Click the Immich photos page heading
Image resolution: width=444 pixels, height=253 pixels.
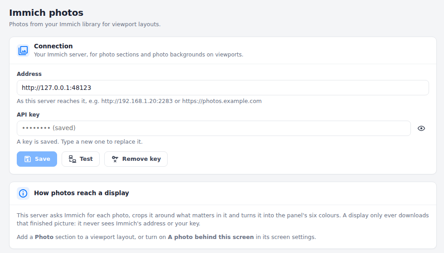[46, 13]
